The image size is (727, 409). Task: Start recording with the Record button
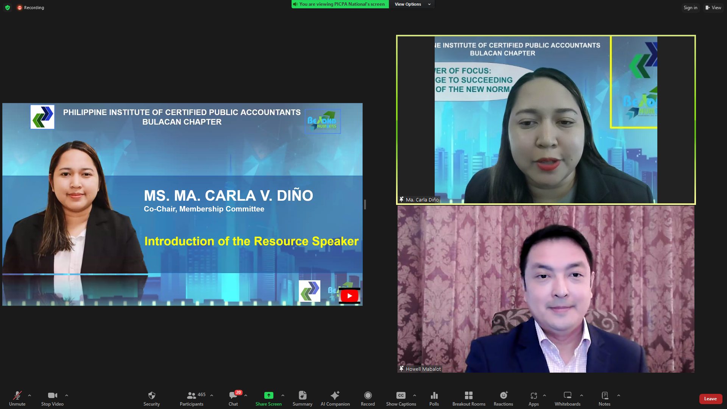point(368,398)
